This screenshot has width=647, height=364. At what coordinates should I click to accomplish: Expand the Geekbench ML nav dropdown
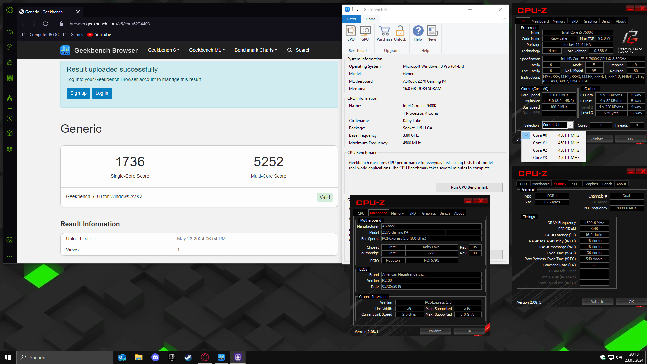point(207,50)
